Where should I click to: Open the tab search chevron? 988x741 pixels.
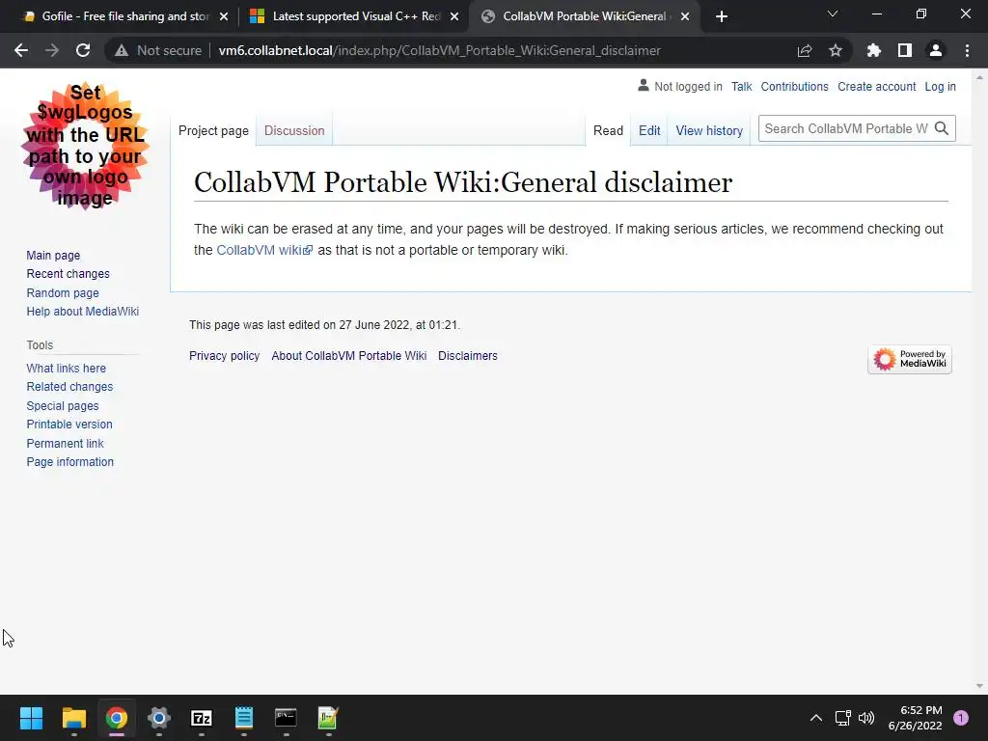click(x=833, y=14)
